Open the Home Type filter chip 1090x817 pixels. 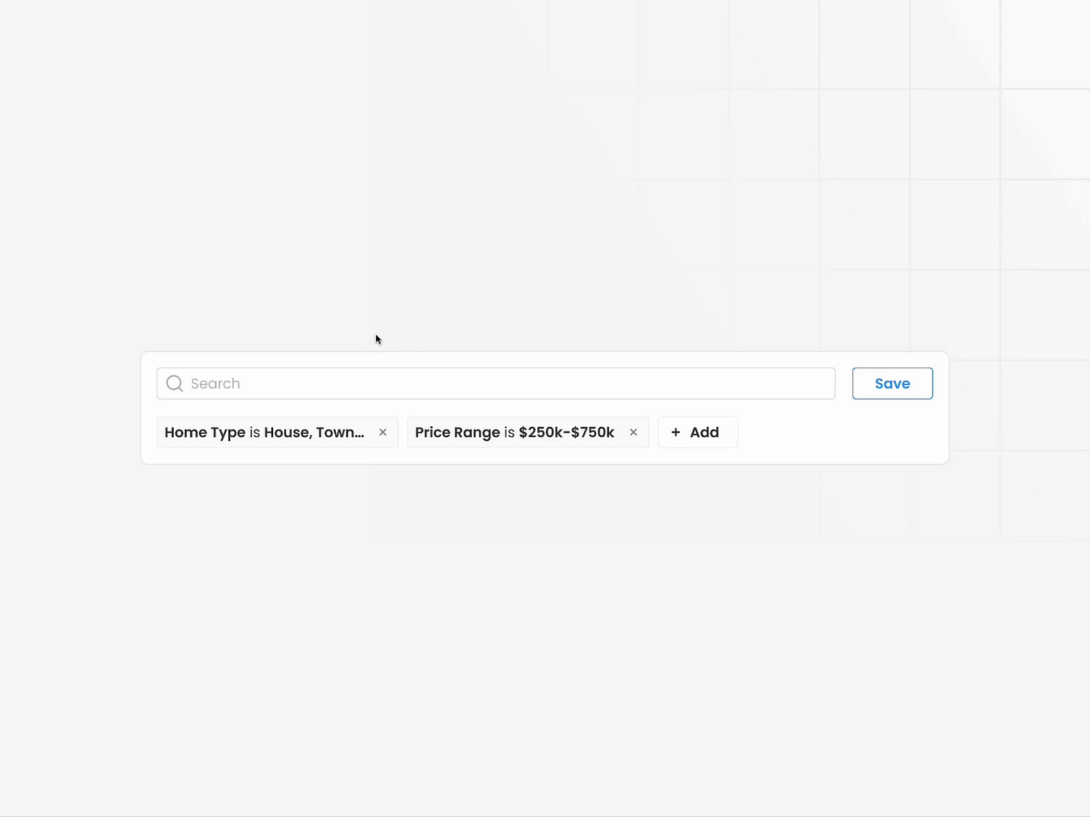coord(205,432)
